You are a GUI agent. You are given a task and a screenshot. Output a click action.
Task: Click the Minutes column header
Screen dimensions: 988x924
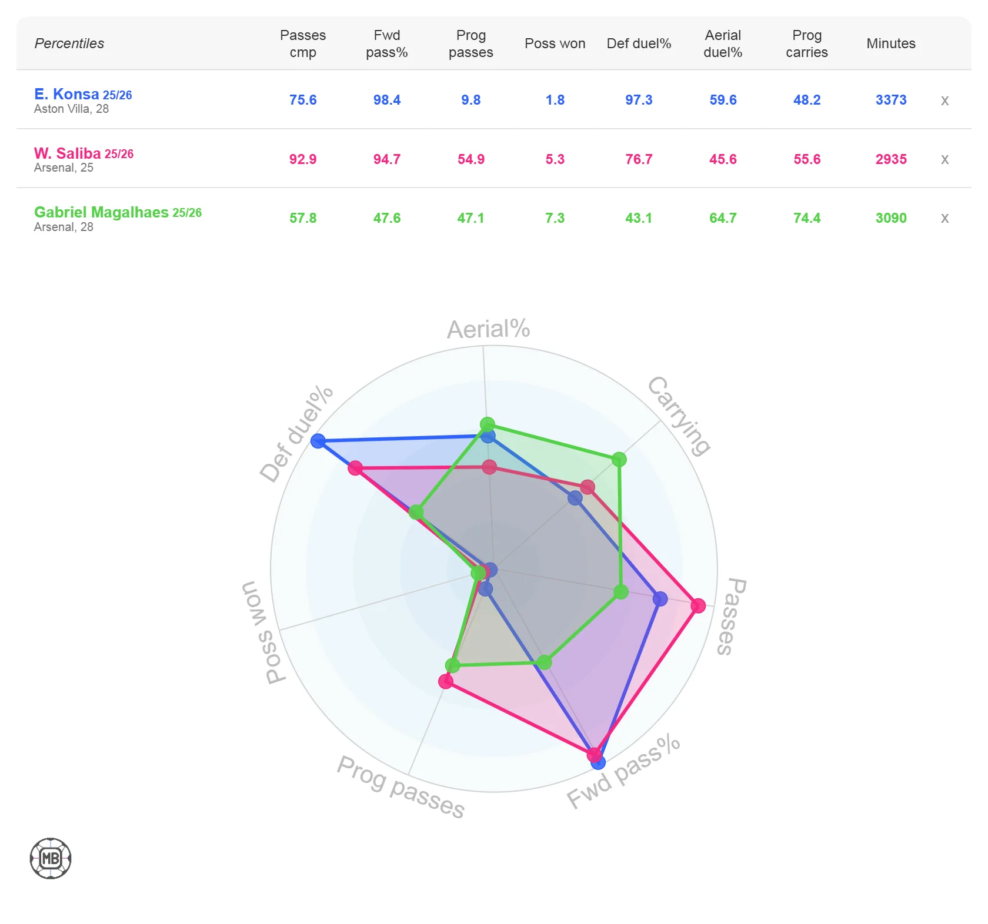point(891,43)
